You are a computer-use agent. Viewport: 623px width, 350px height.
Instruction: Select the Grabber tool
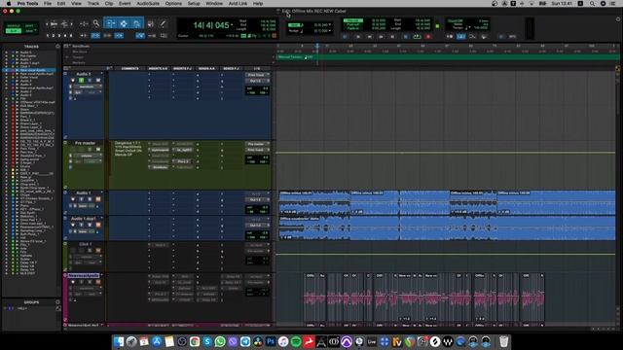pyautogui.click(x=136, y=23)
